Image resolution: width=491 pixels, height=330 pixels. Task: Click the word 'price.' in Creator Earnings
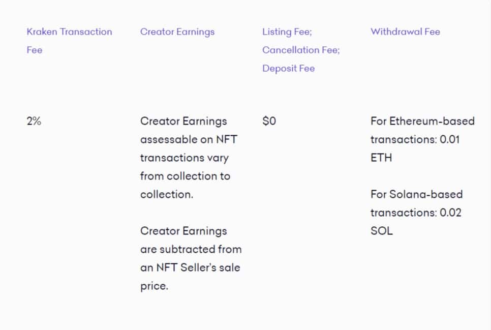pyautogui.click(x=154, y=286)
